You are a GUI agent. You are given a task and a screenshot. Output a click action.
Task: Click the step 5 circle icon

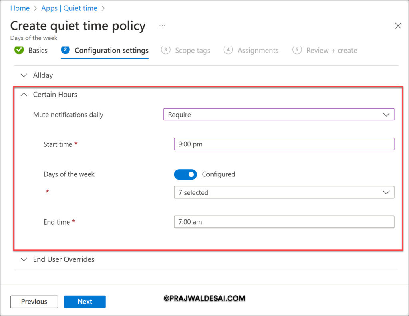(x=297, y=50)
